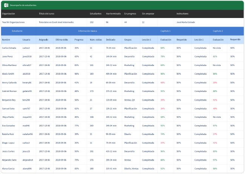Click the 'José María Estrade' instructor cell

[186, 22]
